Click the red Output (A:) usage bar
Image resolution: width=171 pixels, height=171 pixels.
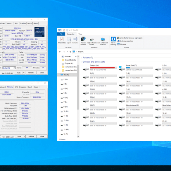103,68
